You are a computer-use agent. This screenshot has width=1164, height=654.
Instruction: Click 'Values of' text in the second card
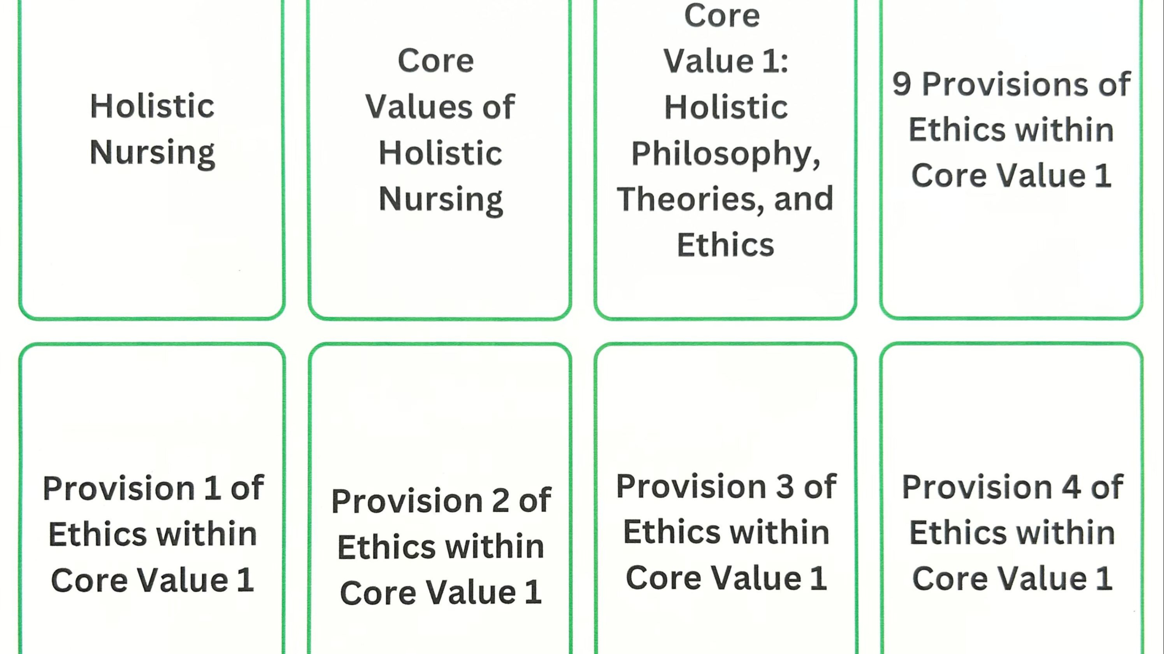(x=440, y=107)
